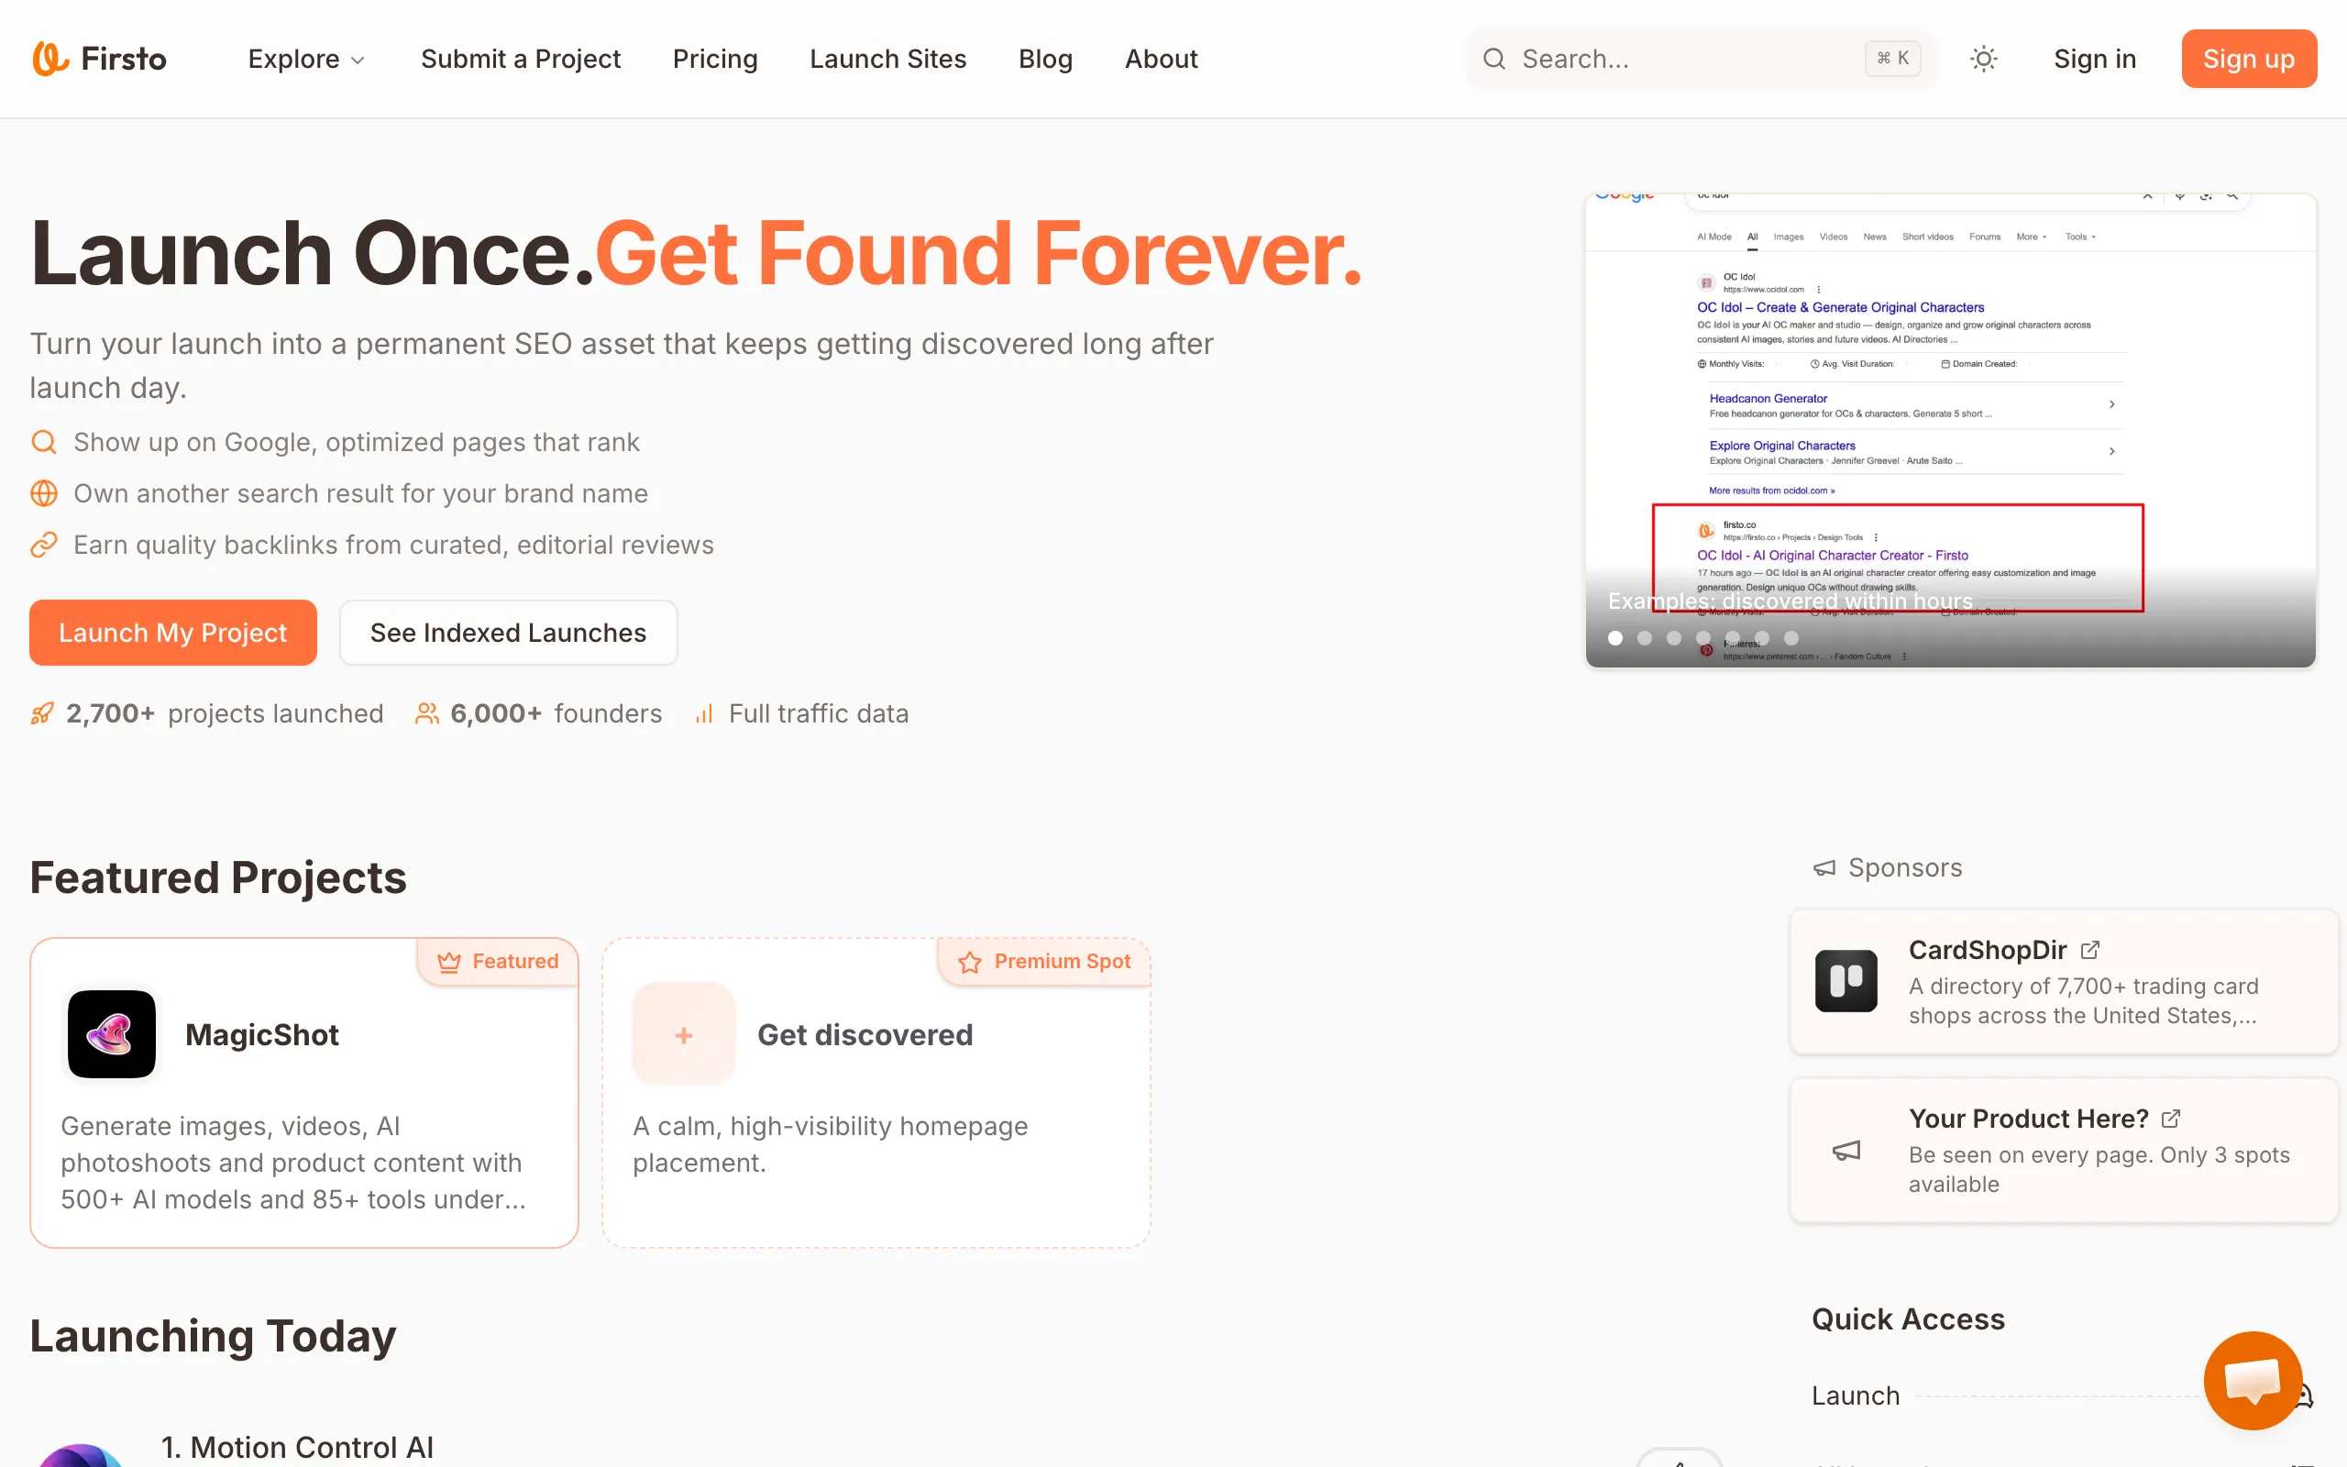The height and width of the screenshot is (1467, 2347).
Task: Go to the Pricing page
Action: tap(715, 60)
